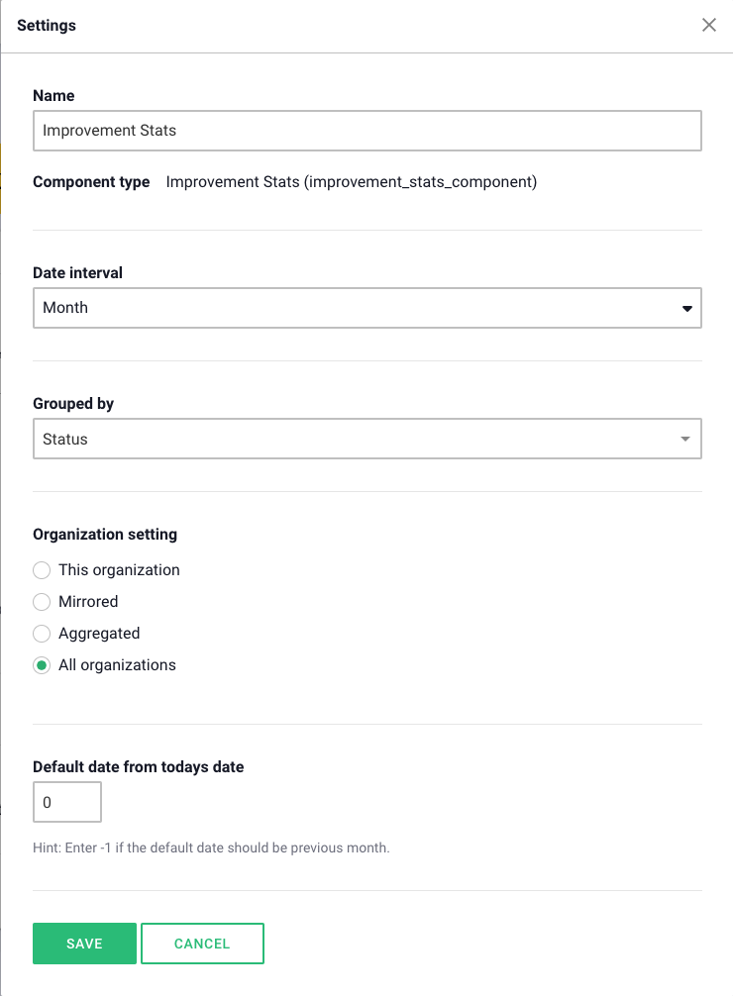
Task: Close the Settings dialog with the X icon
Action: [709, 26]
